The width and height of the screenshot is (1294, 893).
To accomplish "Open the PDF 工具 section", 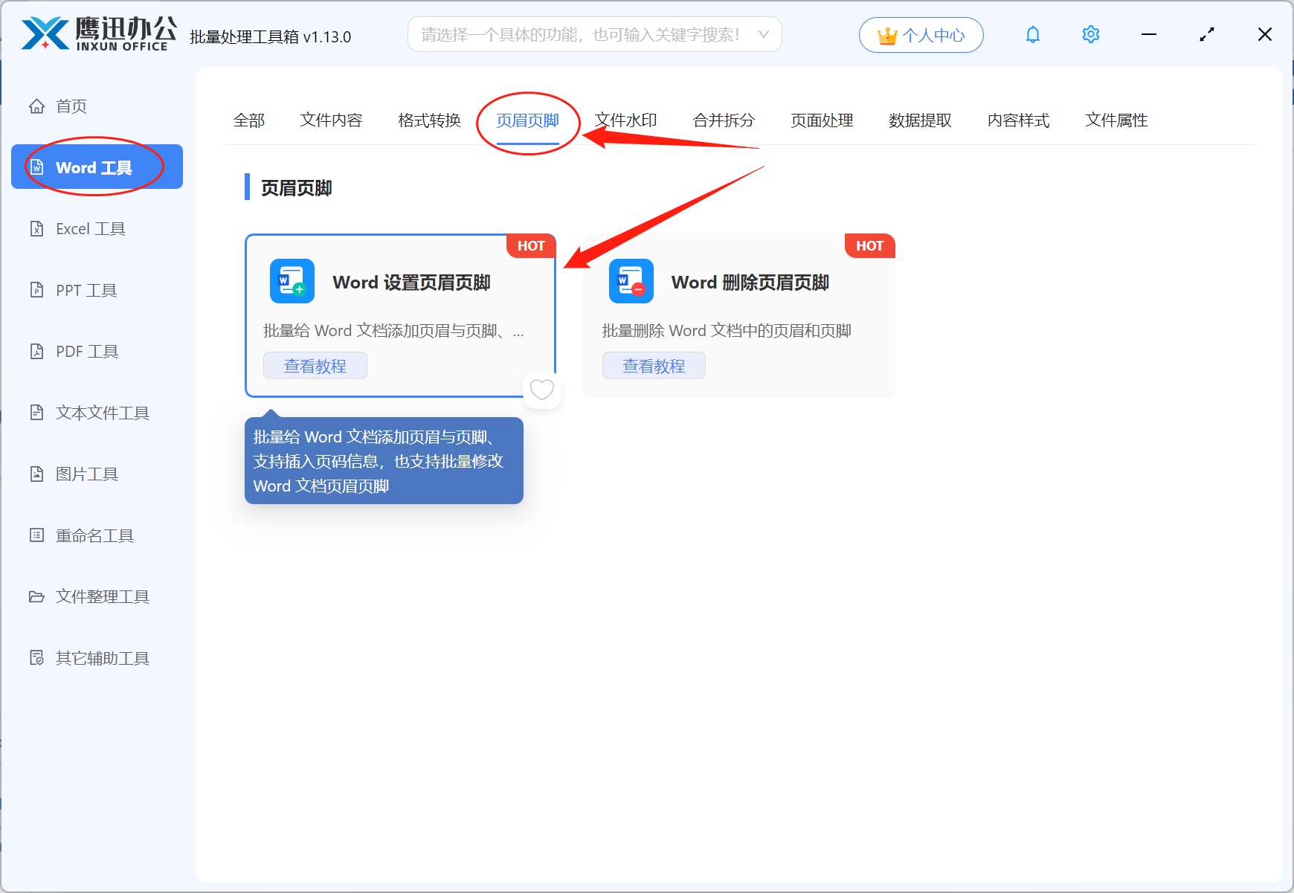I will tap(85, 351).
